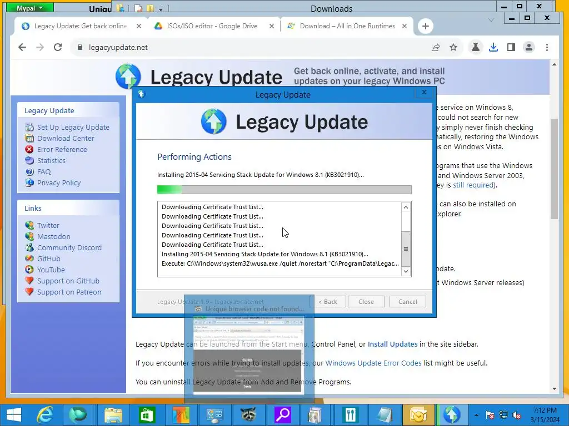The width and height of the screenshot is (569, 426).
Task: Open the browser labs flask icon
Action: click(x=476, y=48)
